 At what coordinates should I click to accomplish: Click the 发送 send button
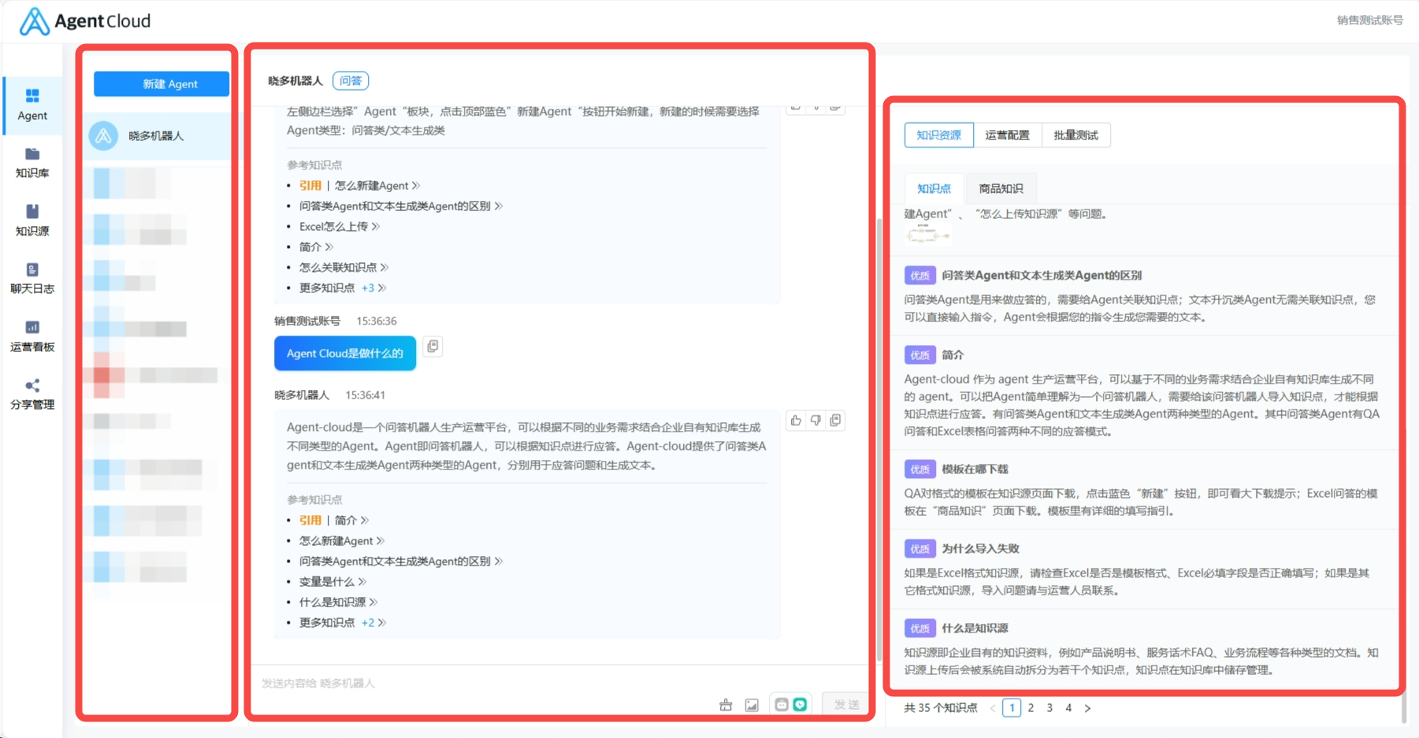[846, 704]
